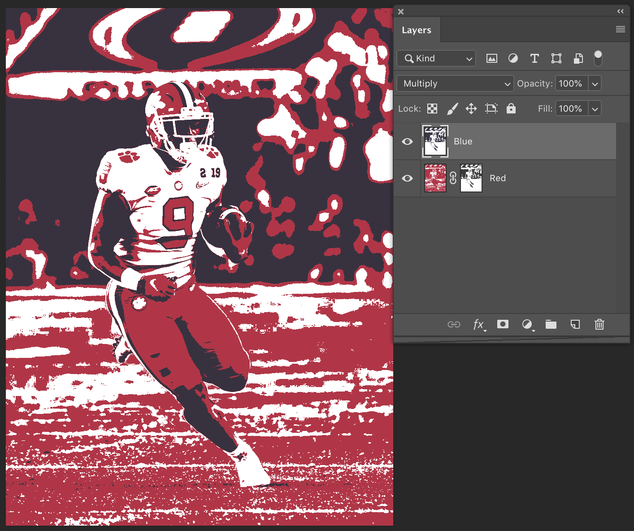Image resolution: width=634 pixels, height=531 pixels.
Task: Click the Layers panel scrollbar
Action: pos(623,218)
